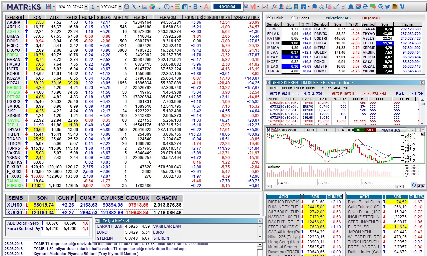Expand the clock icon dropdown arrow

pos(172,7)
